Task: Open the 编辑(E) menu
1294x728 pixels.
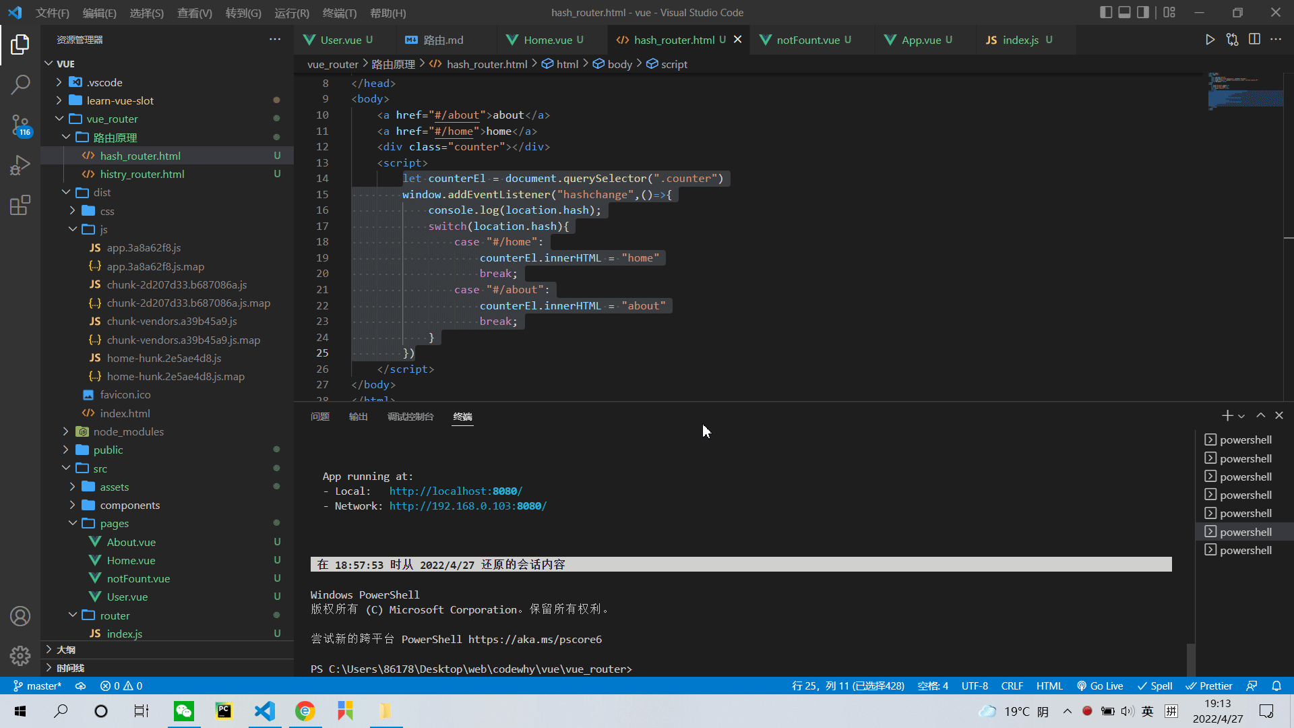Action: point(100,13)
